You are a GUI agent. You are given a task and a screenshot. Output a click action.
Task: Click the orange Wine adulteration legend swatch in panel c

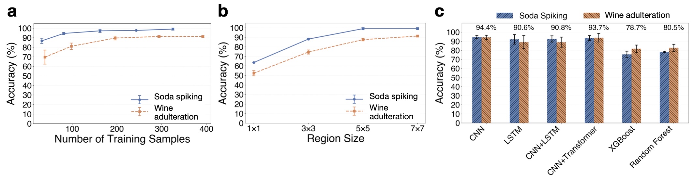pos(591,16)
